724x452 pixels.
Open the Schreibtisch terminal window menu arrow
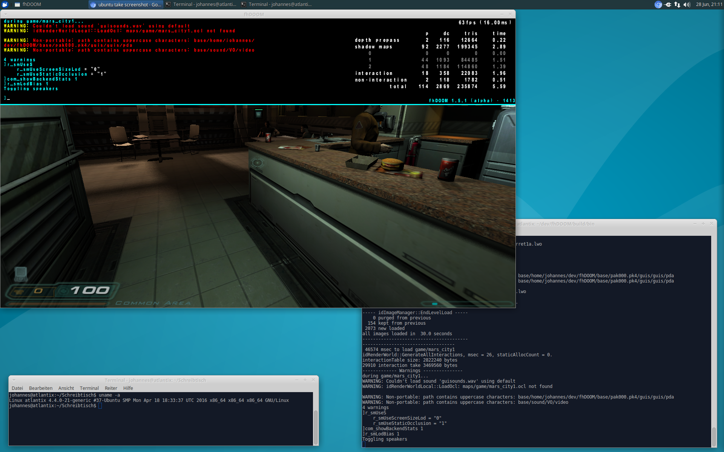tap(14, 380)
